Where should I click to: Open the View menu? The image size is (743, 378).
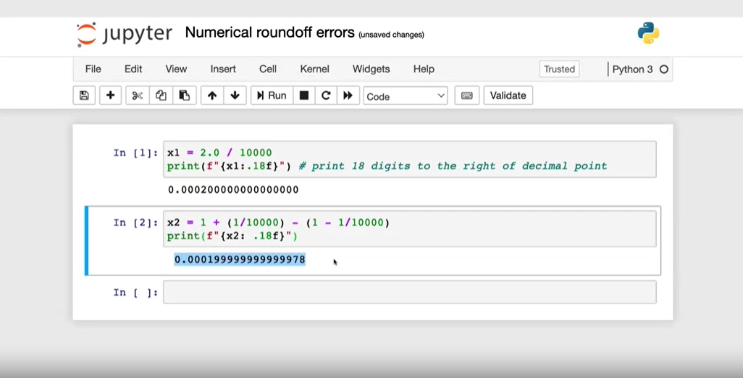click(x=176, y=69)
